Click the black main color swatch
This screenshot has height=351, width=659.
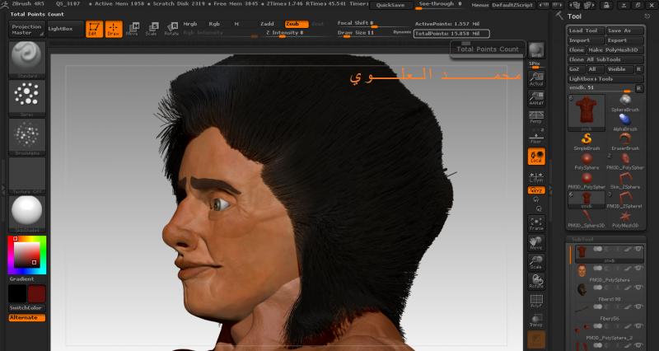click(17, 293)
